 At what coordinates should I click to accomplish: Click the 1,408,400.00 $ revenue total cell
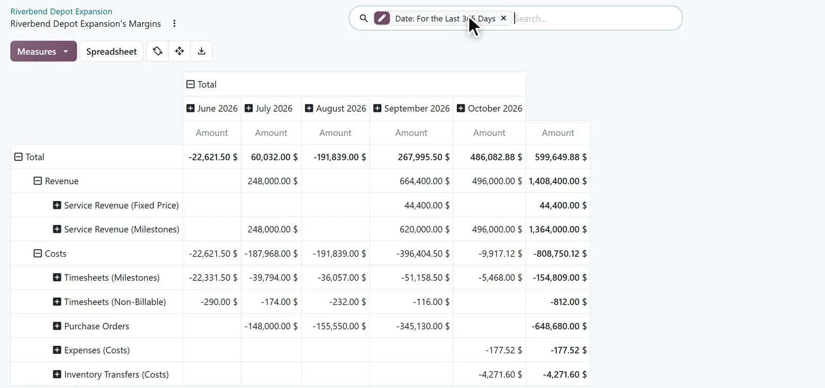558,181
